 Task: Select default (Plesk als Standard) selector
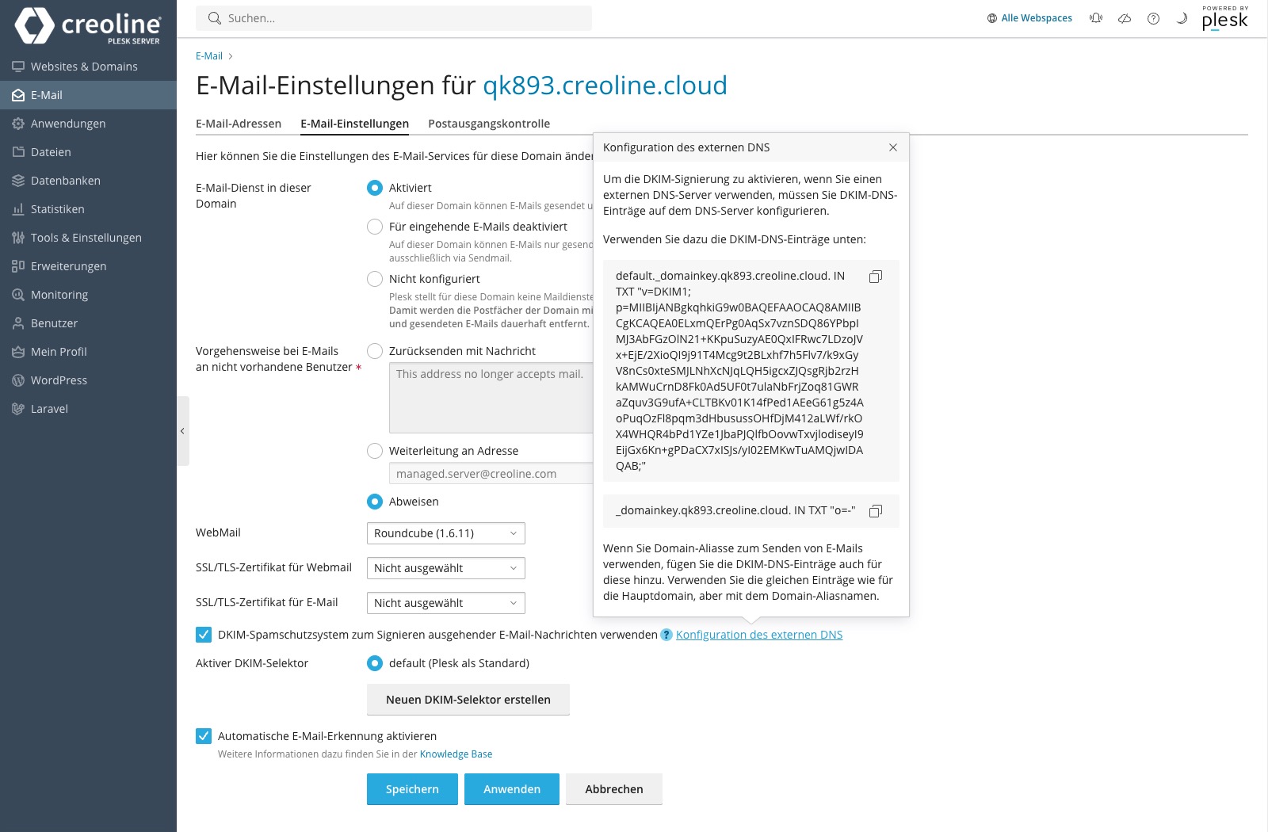pos(375,663)
